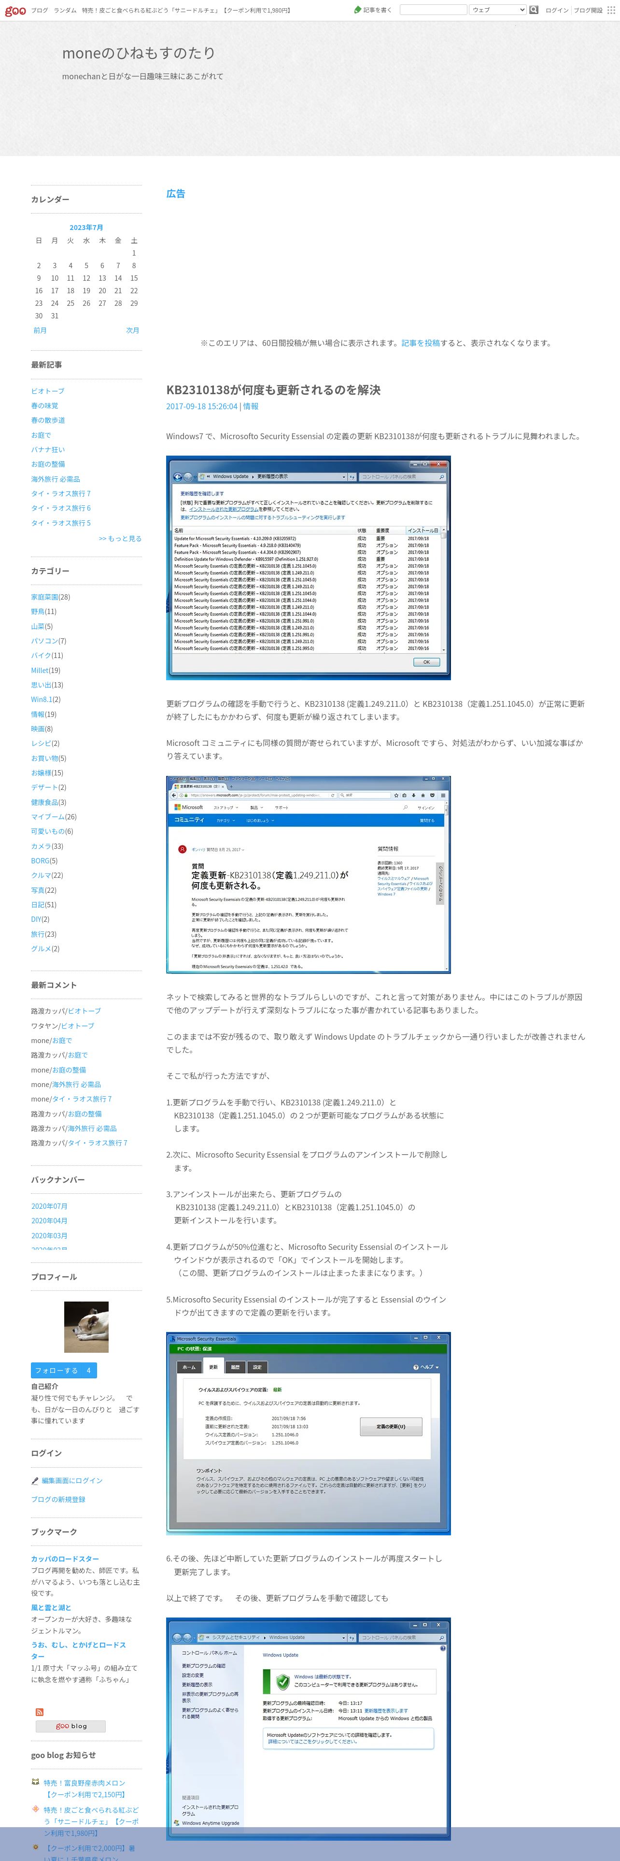This screenshot has height=1861, width=620.
Task: Click the goo logo in the top bar
Action: click(15, 10)
